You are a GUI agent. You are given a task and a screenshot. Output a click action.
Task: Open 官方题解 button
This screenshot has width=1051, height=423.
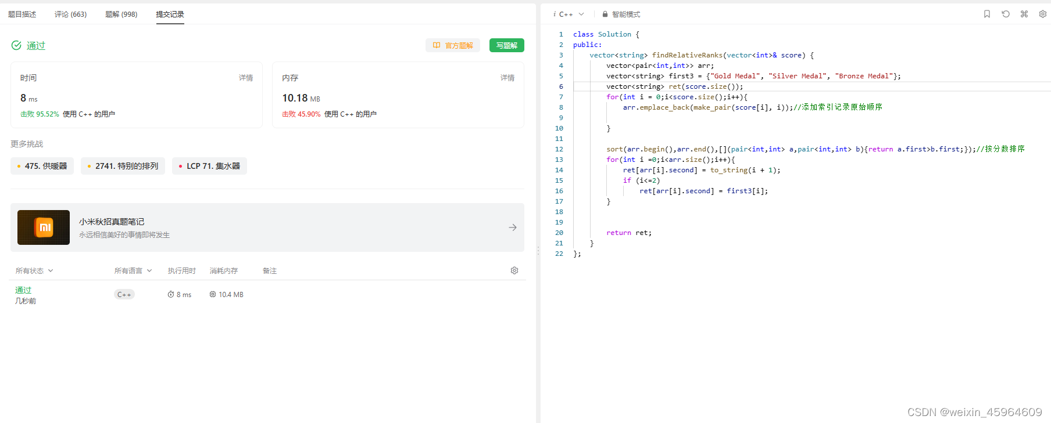(x=453, y=45)
